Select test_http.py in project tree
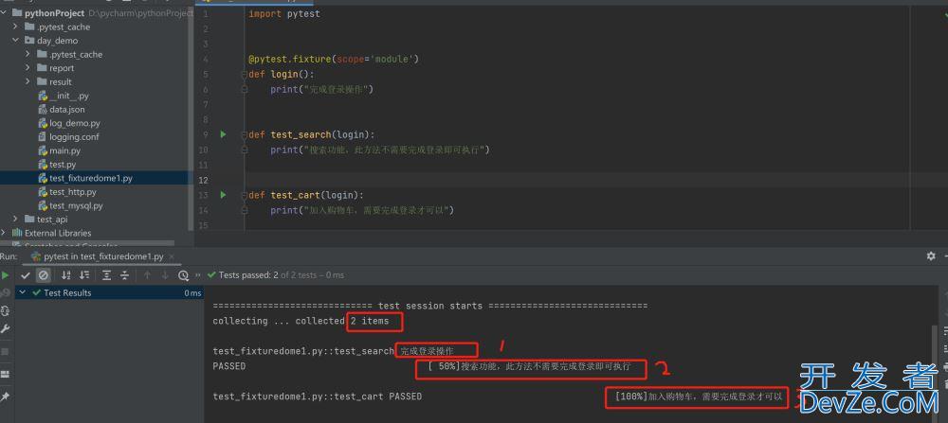 [73, 192]
